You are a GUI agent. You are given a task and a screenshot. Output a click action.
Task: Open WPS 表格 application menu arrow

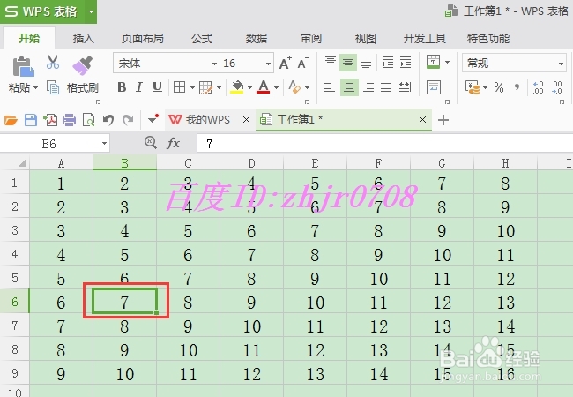point(91,11)
